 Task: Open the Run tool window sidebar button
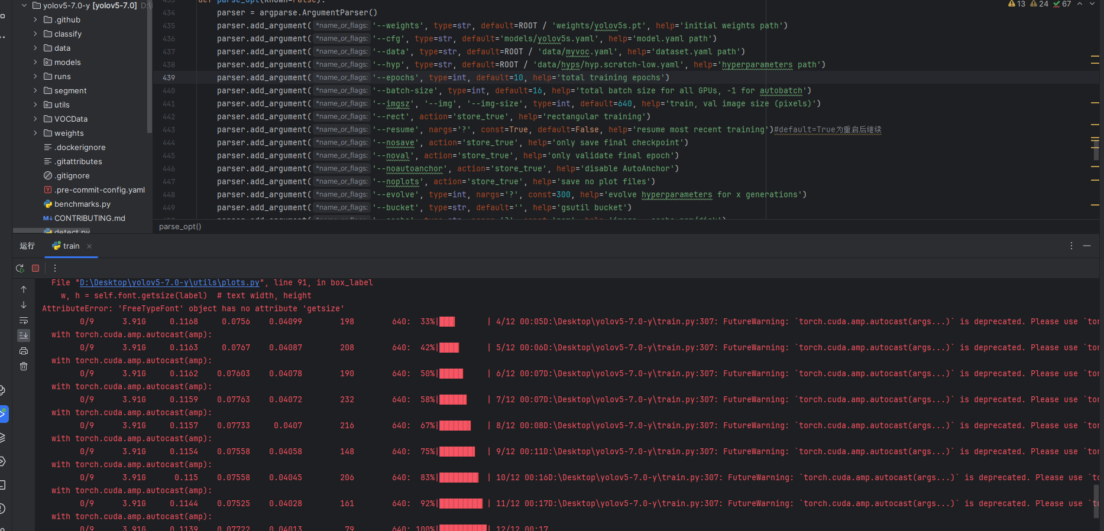(3, 413)
